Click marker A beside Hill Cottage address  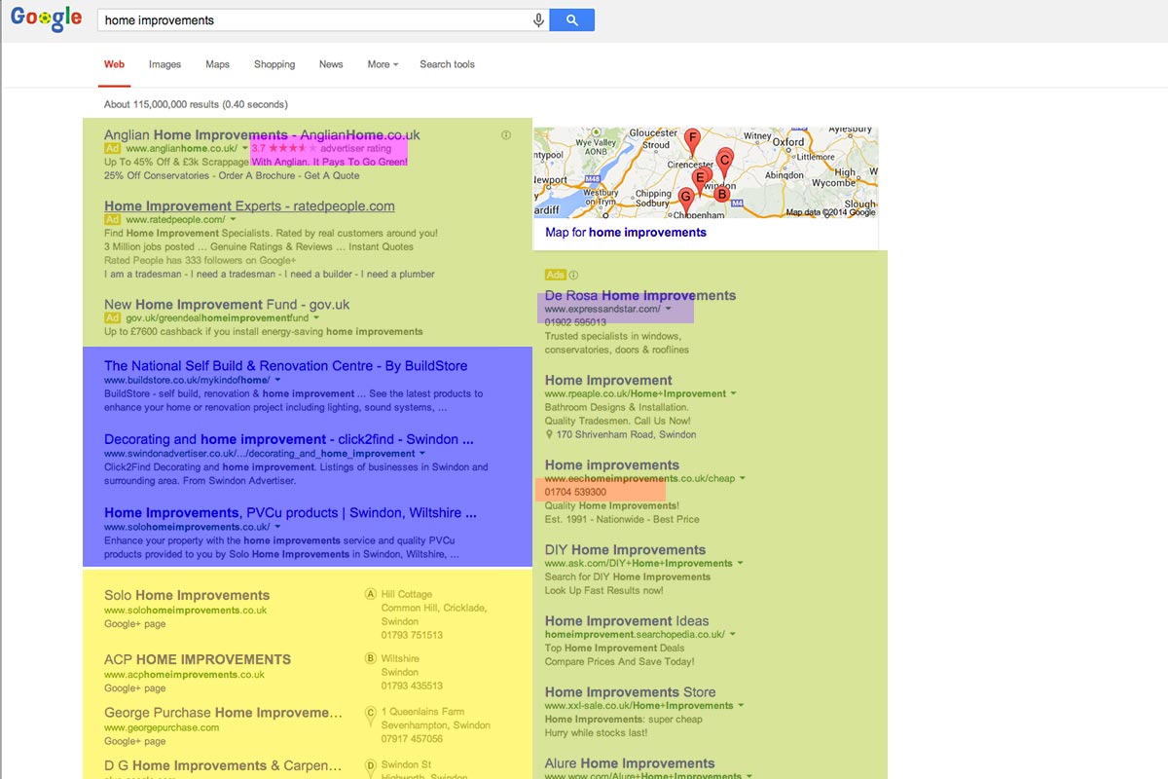pyautogui.click(x=370, y=594)
